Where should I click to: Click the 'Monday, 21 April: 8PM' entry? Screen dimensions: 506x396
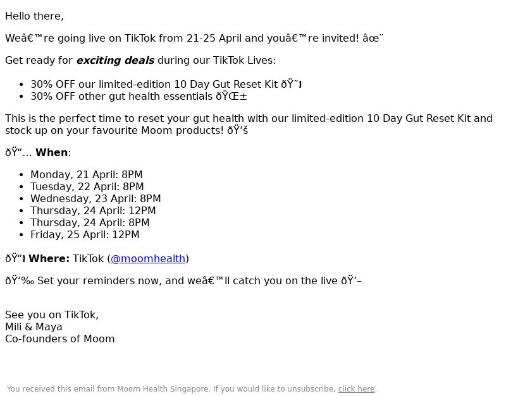point(87,175)
